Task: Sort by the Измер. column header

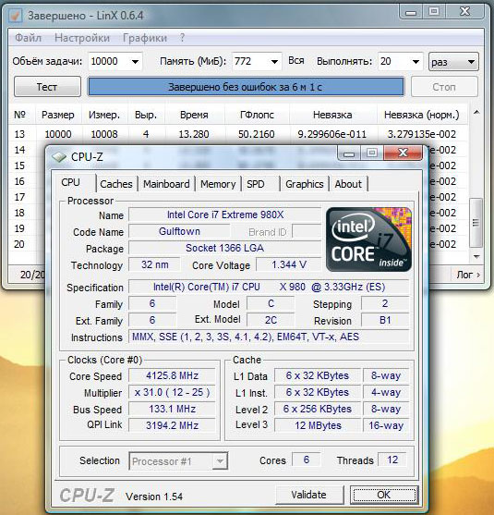Action: (x=104, y=115)
